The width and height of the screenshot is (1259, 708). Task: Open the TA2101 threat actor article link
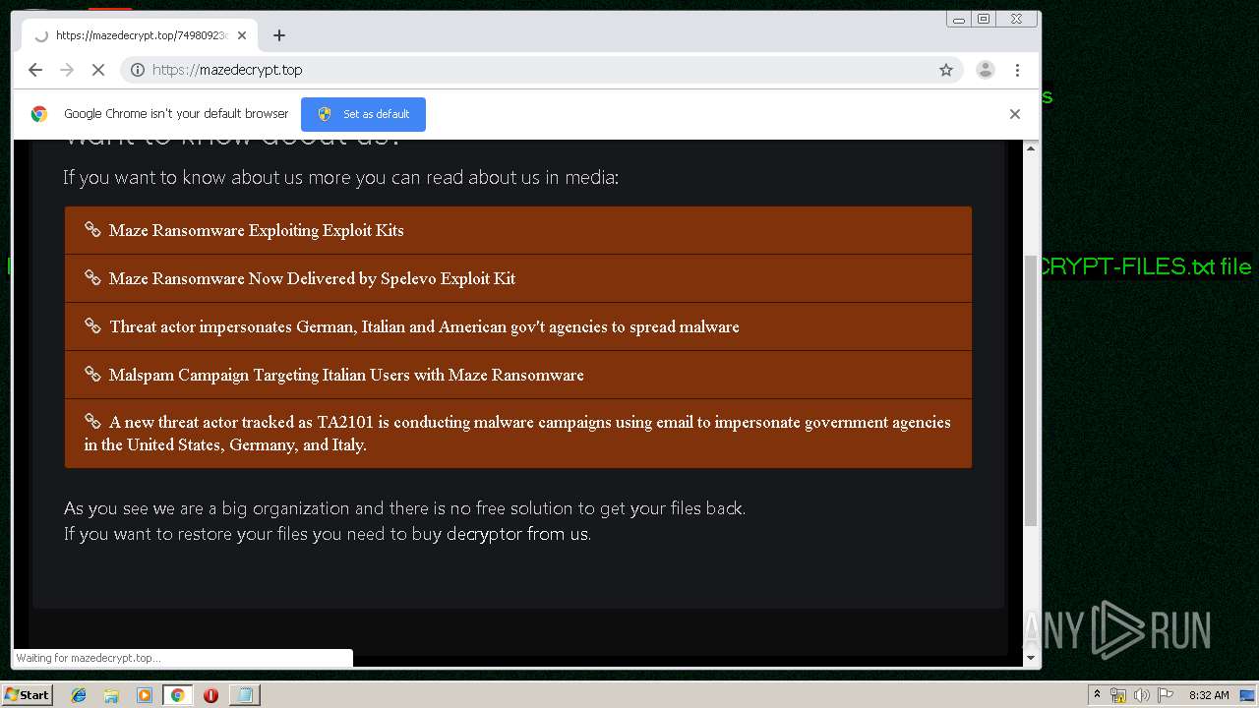click(518, 434)
